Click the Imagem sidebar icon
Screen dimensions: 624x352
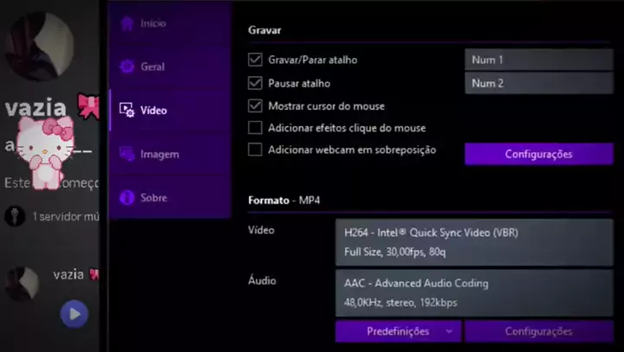click(x=127, y=154)
